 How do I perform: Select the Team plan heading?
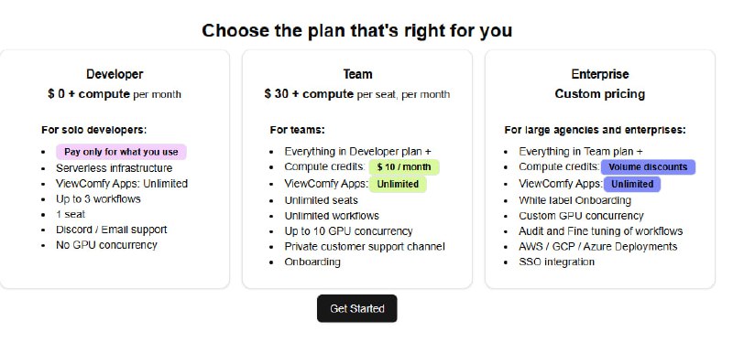[357, 74]
